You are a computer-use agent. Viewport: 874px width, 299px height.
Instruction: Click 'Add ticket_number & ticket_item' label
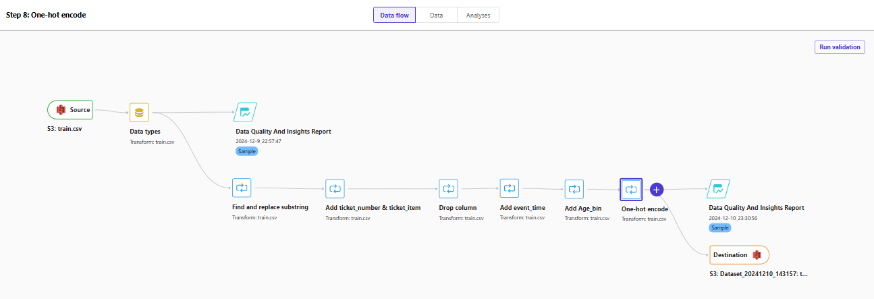pyautogui.click(x=373, y=207)
